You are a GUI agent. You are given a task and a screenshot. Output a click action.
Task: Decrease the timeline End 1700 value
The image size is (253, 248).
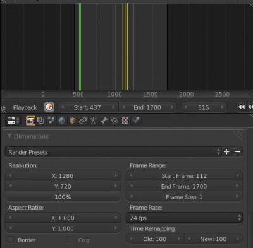[124, 107]
